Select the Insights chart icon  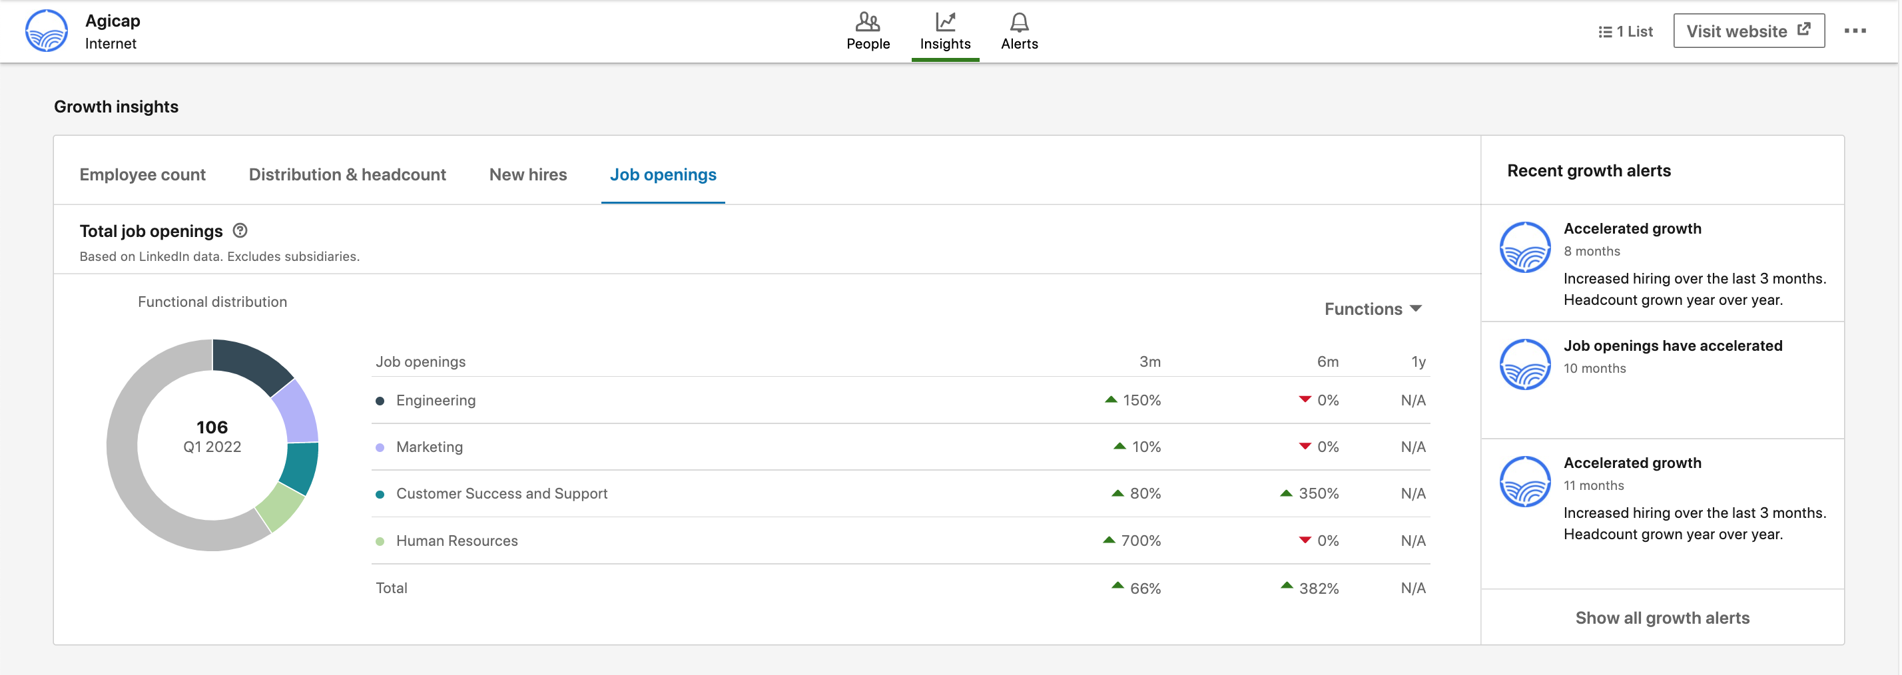point(945,21)
